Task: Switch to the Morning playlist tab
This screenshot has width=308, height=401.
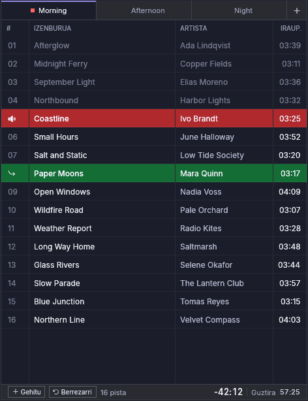Action: pyautogui.click(x=48, y=10)
